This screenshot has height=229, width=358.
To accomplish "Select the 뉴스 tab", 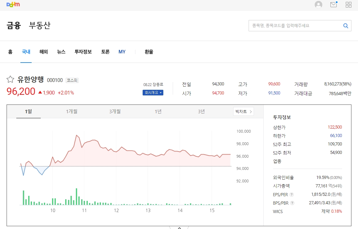I will [61, 52].
